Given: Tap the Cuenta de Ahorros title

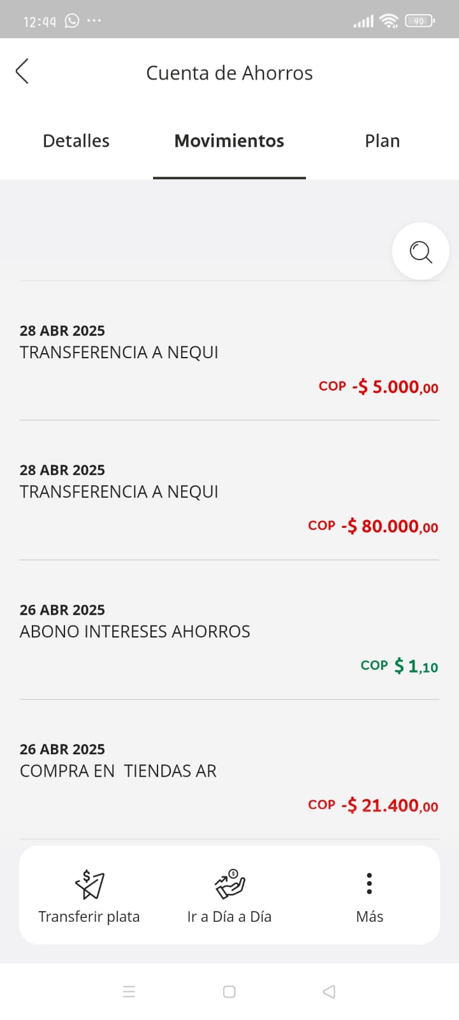Looking at the screenshot, I should [x=229, y=73].
